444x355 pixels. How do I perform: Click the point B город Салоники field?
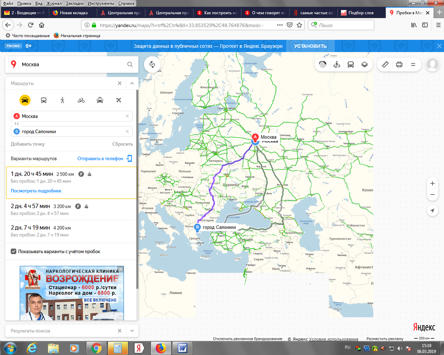pos(71,131)
